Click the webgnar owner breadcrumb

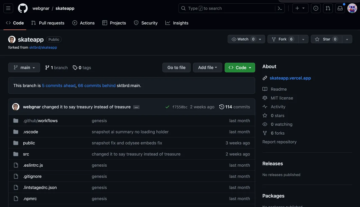[x=41, y=8]
